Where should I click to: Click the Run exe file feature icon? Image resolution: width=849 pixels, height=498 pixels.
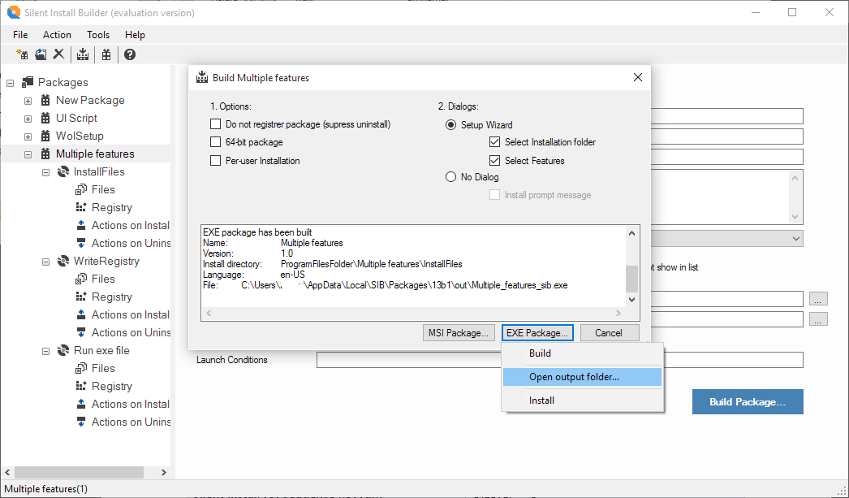click(63, 350)
